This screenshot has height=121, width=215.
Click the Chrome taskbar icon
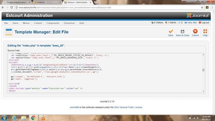(33, 118)
